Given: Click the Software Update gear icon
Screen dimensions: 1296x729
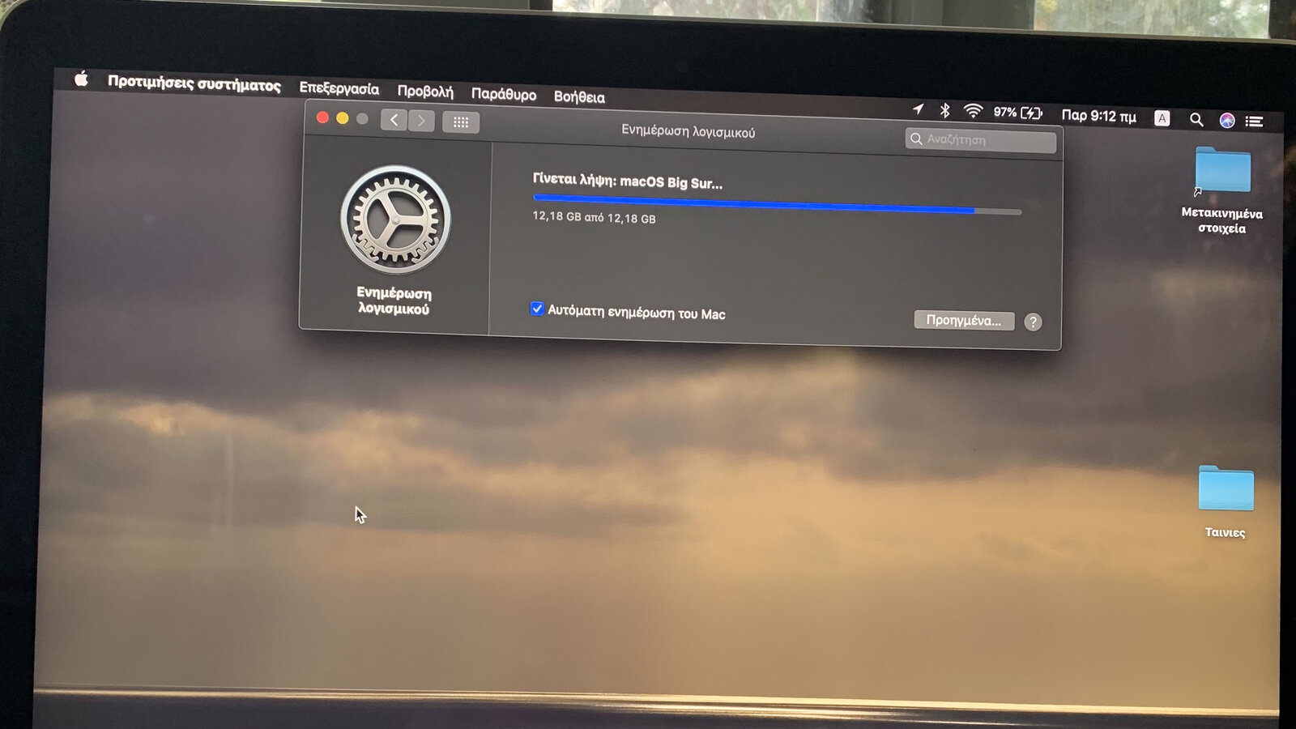Looking at the screenshot, I should coord(395,220).
